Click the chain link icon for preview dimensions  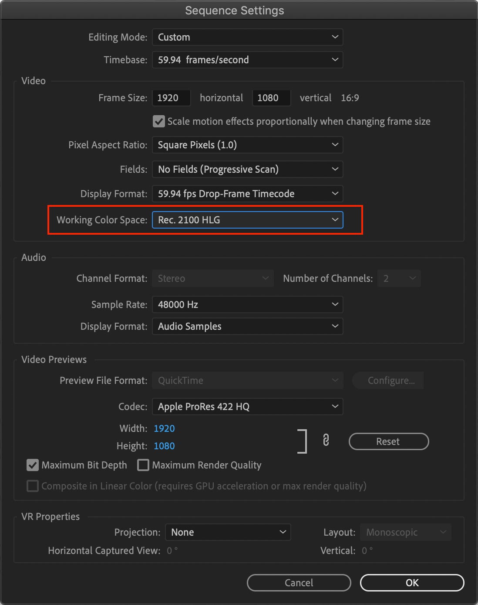pos(326,440)
